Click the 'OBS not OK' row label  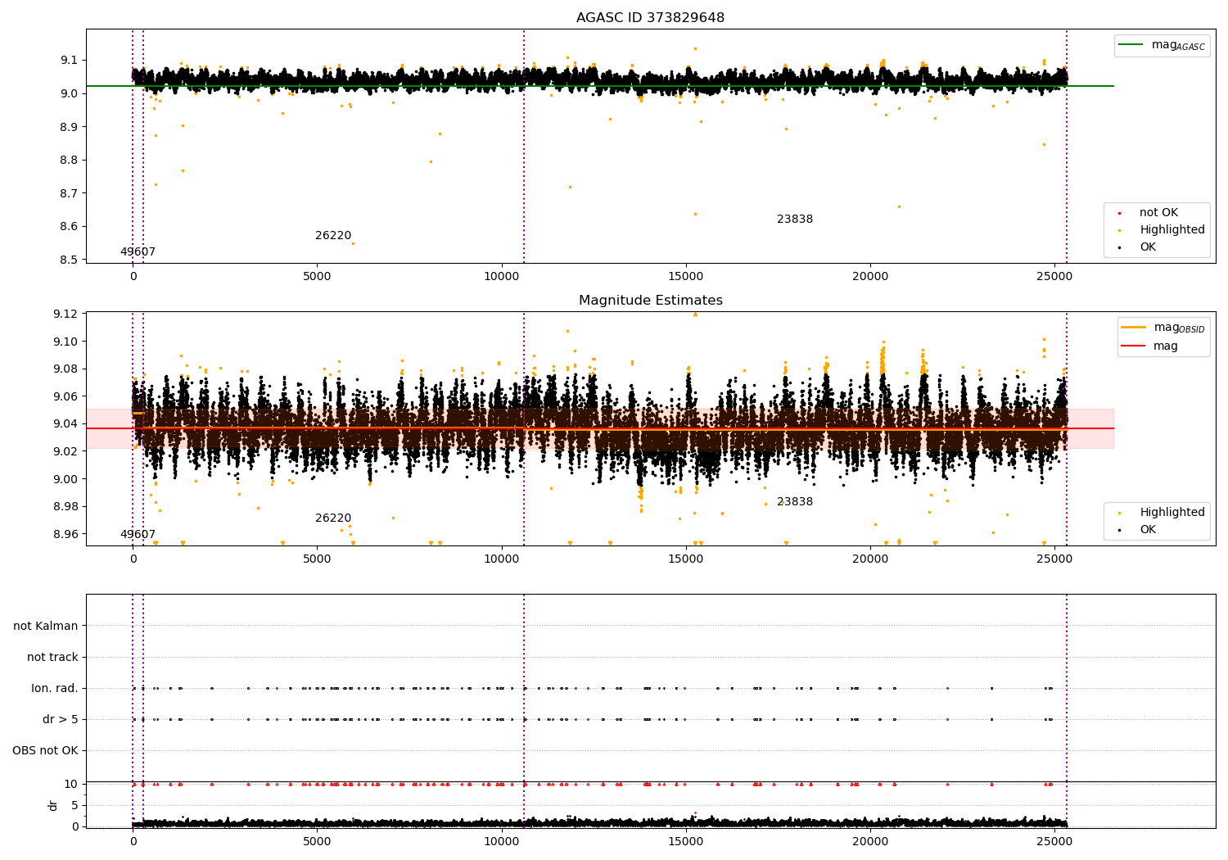tap(45, 751)
